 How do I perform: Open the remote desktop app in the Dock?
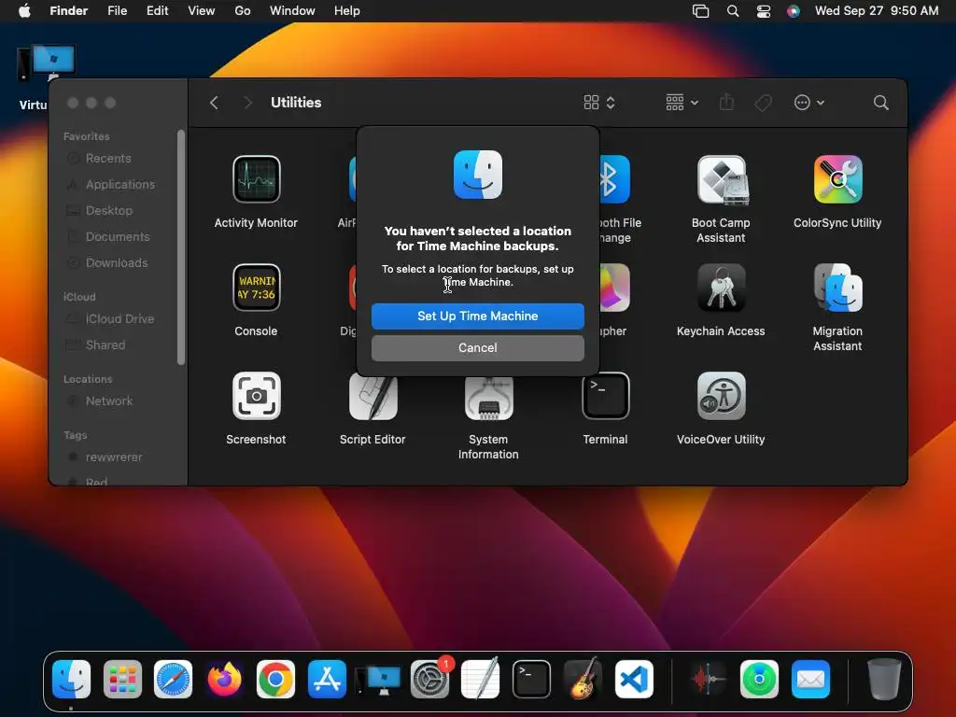(x=378, y=680)
